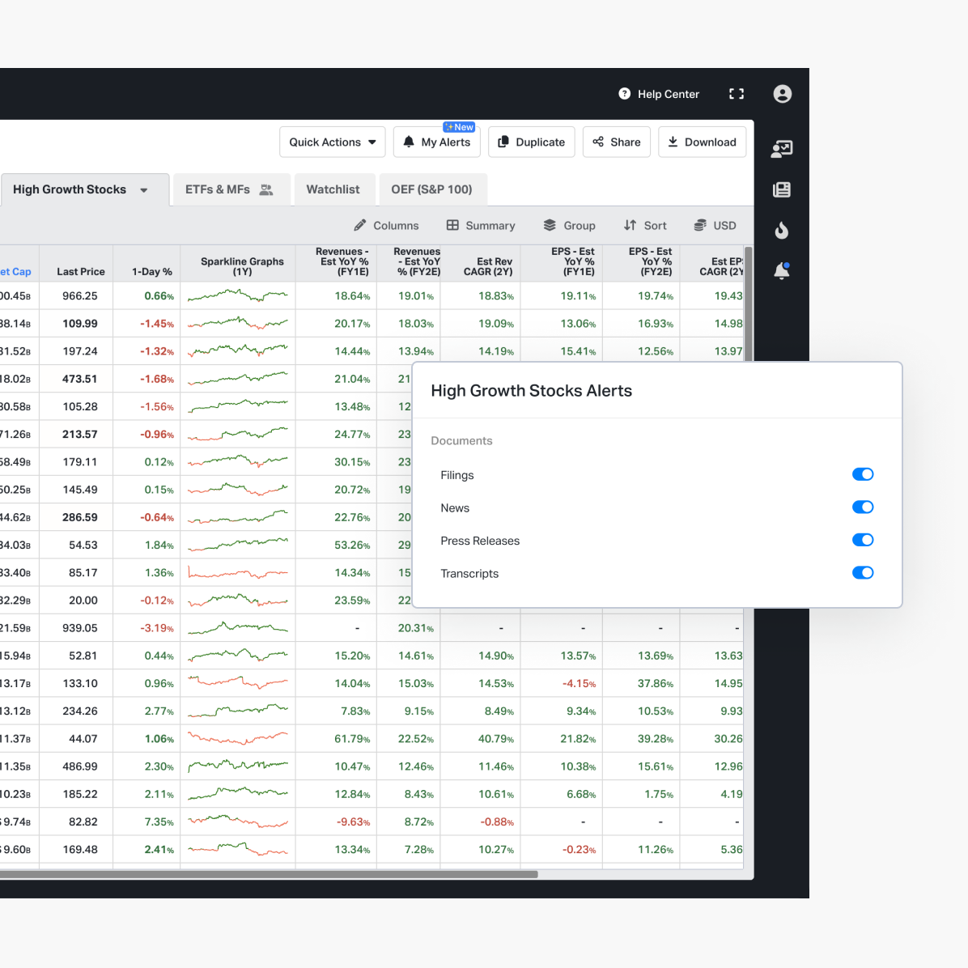Open High Growth Stocks tab dropdown arrow
The width and height of the screenshot is (968, 968).
click(144, 190)
